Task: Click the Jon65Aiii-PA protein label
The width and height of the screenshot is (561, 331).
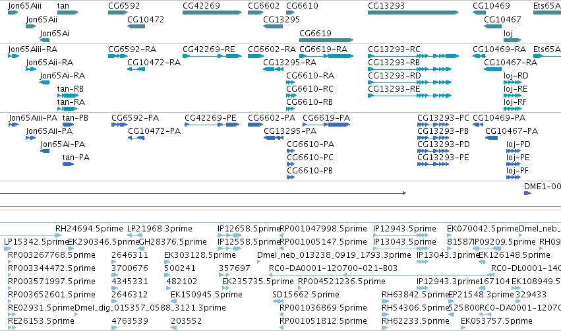Action: [33, 118]
